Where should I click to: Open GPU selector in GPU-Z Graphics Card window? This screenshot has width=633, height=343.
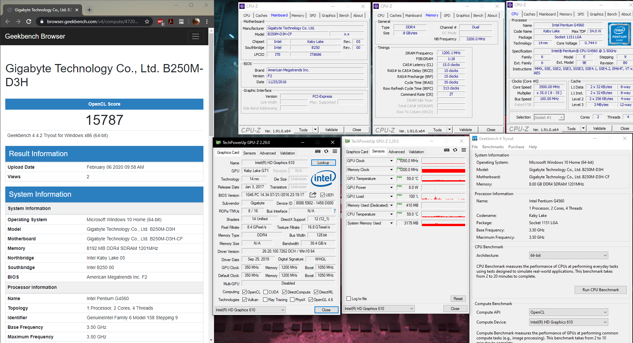coord(250,310)
